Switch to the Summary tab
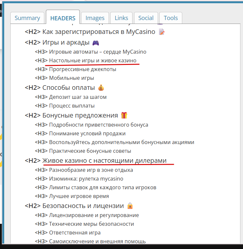Screen dimensions: 243x249 27,18
